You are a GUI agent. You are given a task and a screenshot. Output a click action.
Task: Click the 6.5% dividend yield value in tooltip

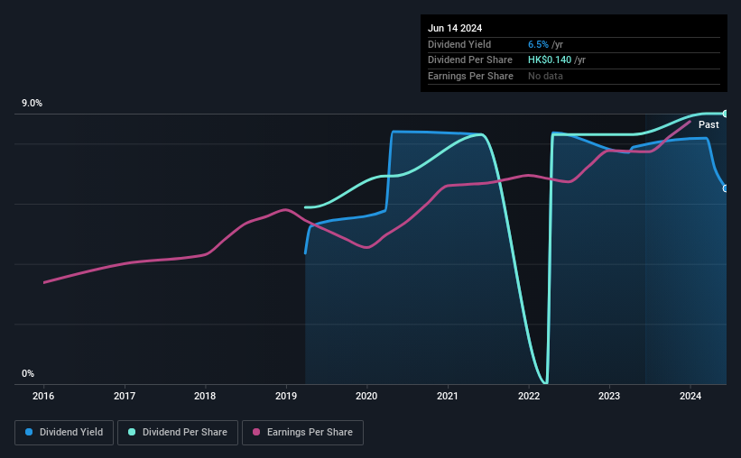pos(538,44)
